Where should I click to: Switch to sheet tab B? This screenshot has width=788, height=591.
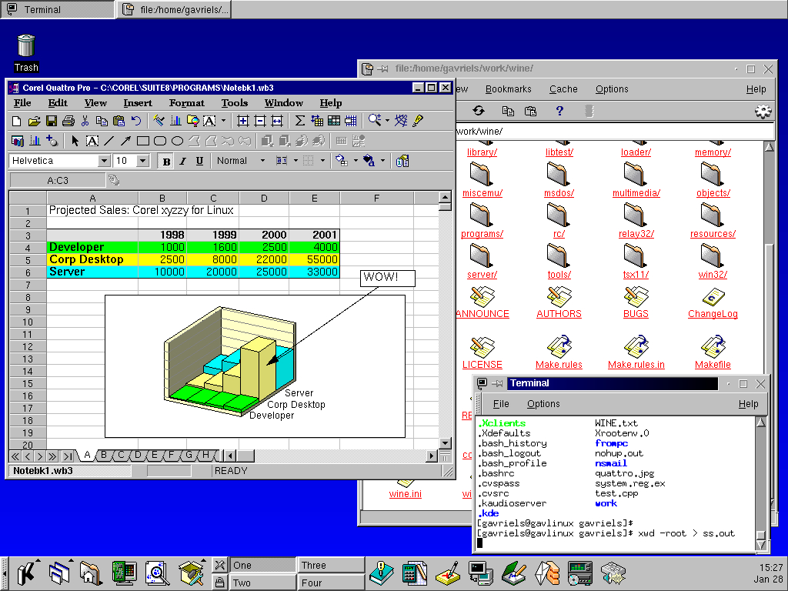point(104,455)
